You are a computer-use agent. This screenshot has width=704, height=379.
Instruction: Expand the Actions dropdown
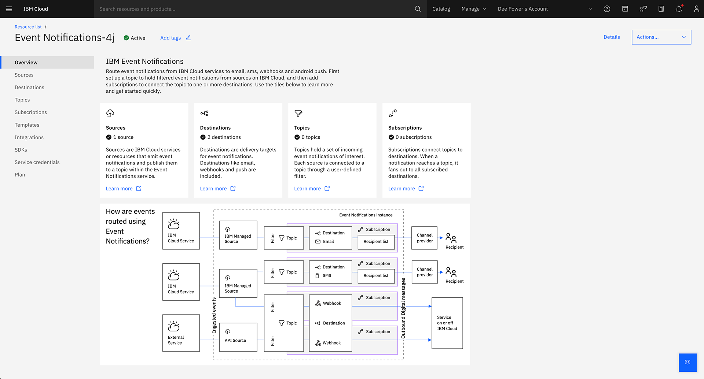tap(661, 37)
